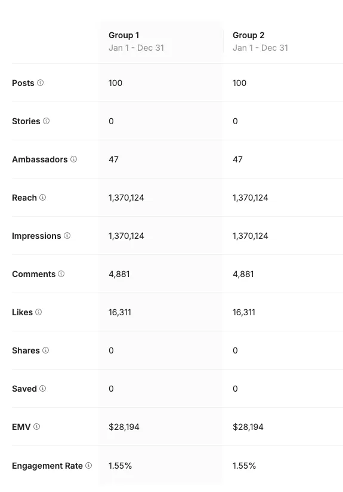
Task: Click Group 2 Engagement Rate 1.55%
Action: (x=244, y=466)
